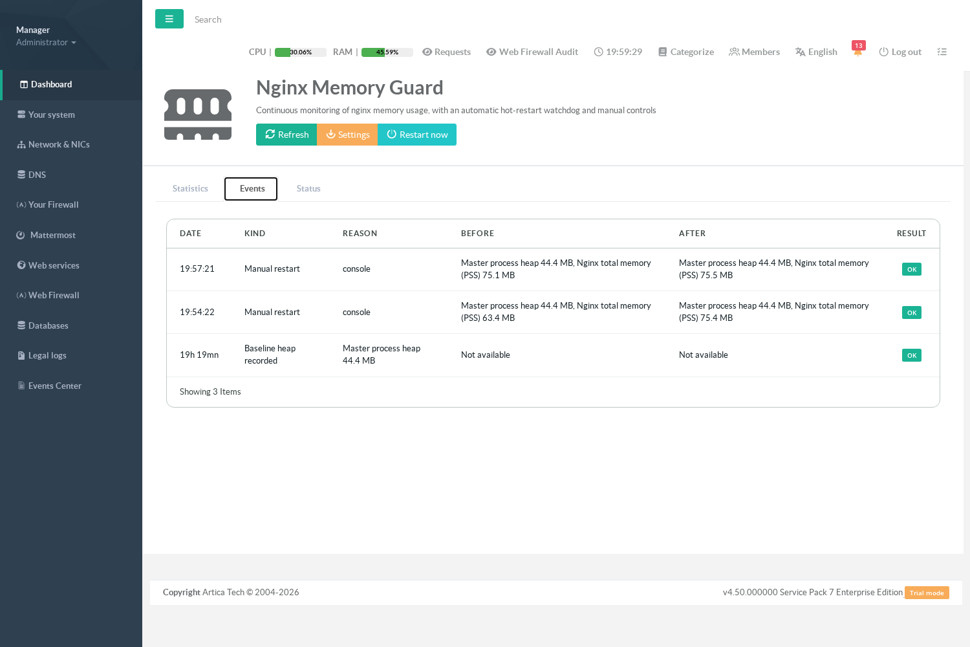The image size is (970, 647).
Task: Toggle the sidebar with the hamburger button
Action: point(169,19)
